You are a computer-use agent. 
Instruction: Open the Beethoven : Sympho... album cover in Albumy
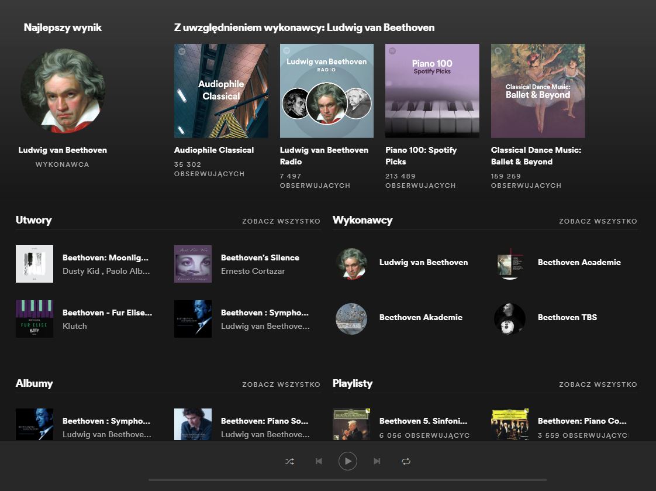[x=34, y=424]
